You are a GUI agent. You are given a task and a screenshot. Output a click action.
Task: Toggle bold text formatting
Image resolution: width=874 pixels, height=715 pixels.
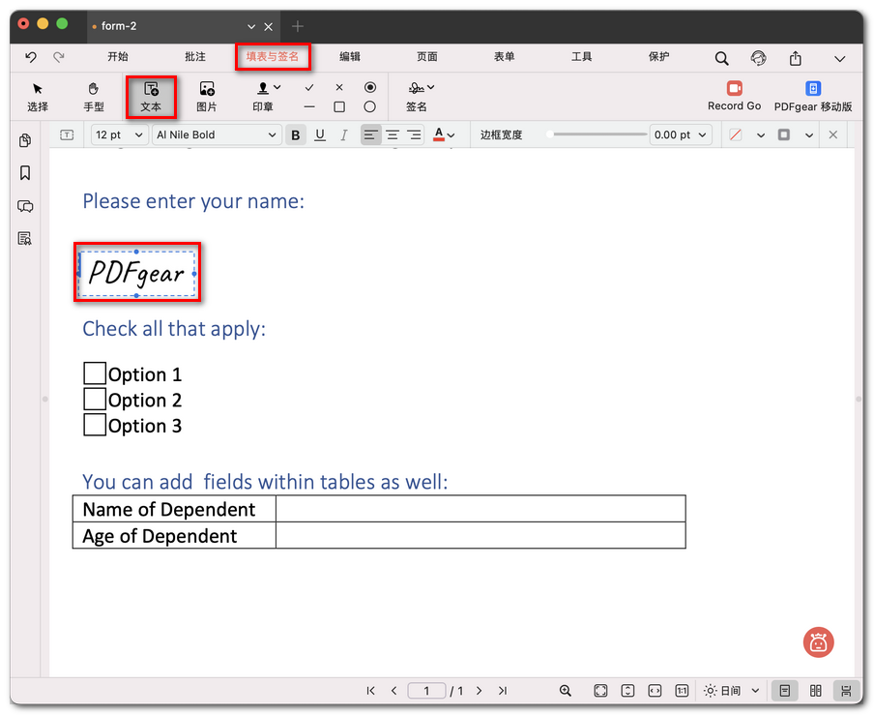pos(296,135)
